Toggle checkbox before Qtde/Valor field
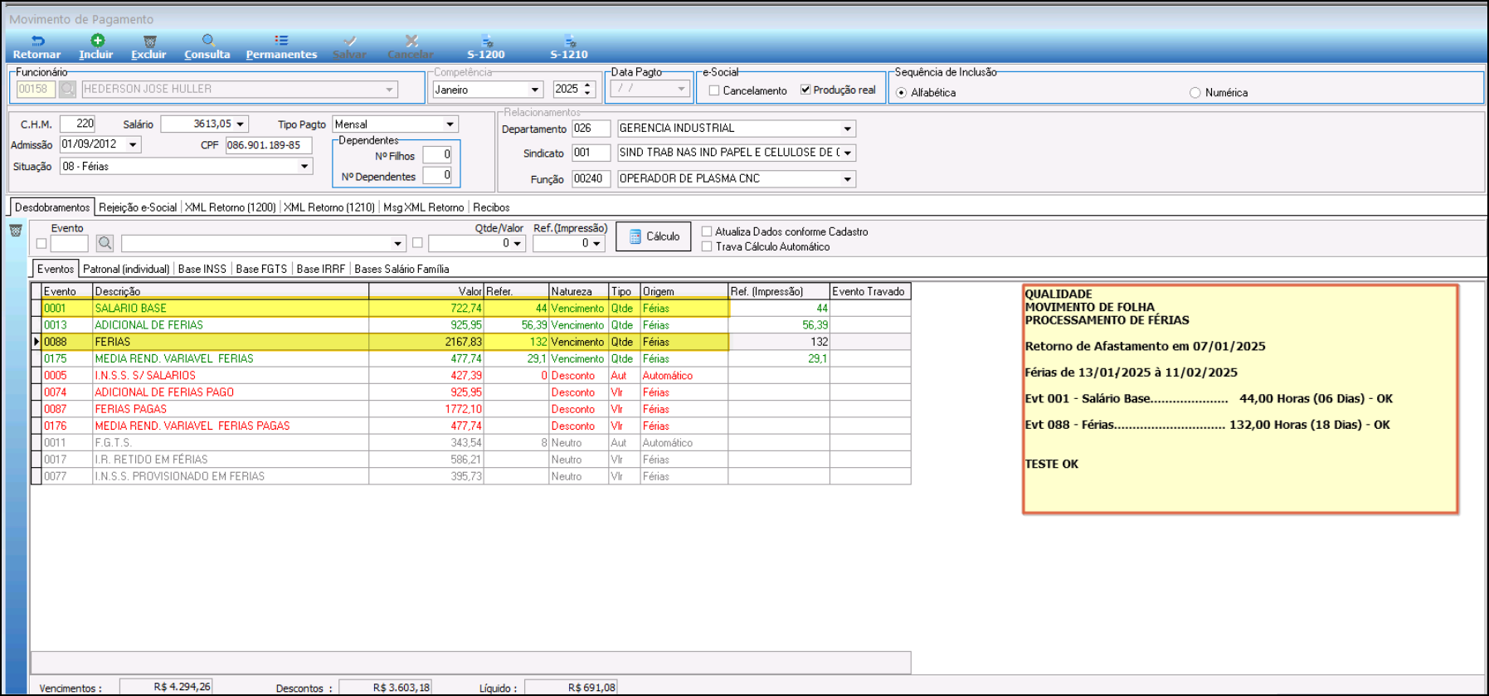The image size is (1489, 696). tap(417, 243)
